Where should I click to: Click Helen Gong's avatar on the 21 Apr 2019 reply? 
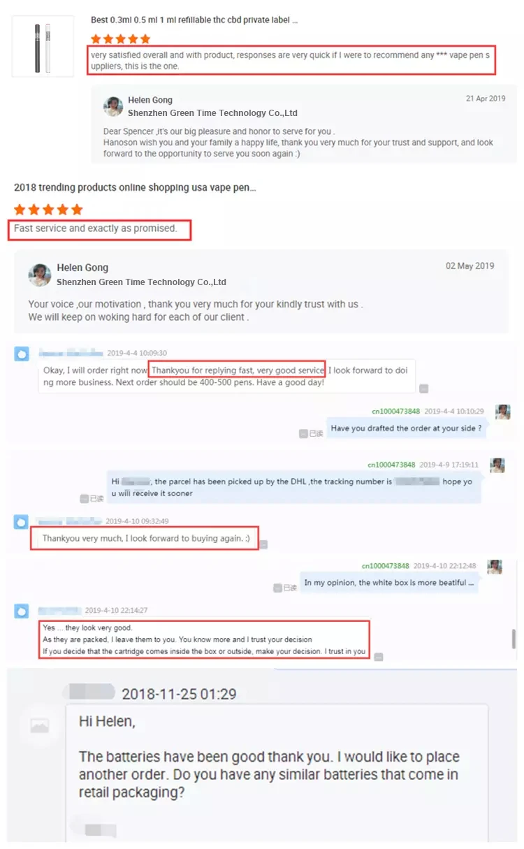tap(113, 107)
